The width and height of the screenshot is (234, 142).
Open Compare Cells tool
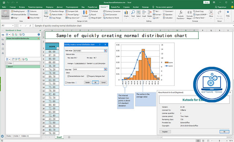point(72,11)
